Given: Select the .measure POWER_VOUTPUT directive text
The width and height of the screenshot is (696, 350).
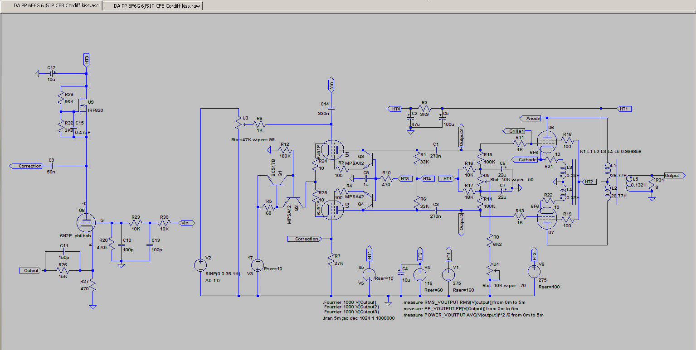Looking at the screenshot, I should click(472, 315).
